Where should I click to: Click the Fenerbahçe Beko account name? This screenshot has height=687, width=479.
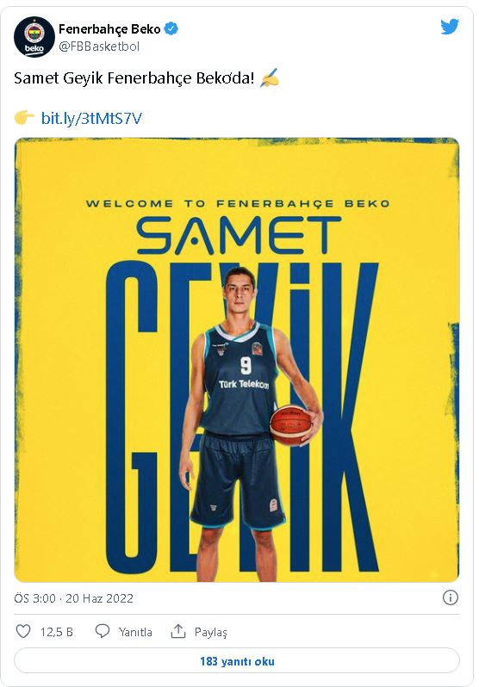[109, 29]
